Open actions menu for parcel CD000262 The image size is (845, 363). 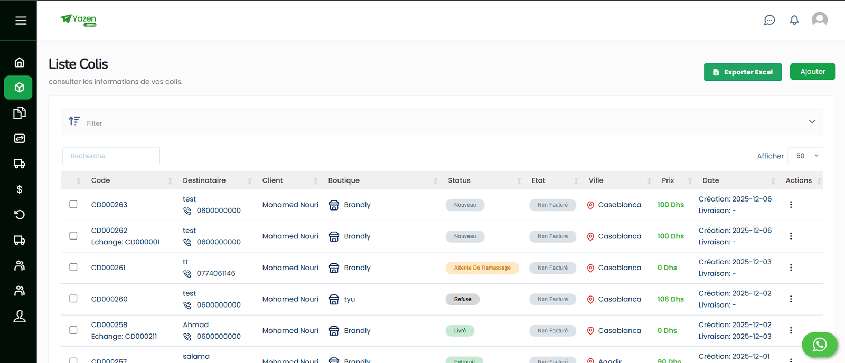pos(791,236)
